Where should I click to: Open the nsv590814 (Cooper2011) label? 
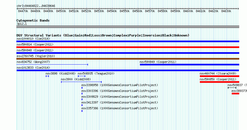(x=35, y=44)
